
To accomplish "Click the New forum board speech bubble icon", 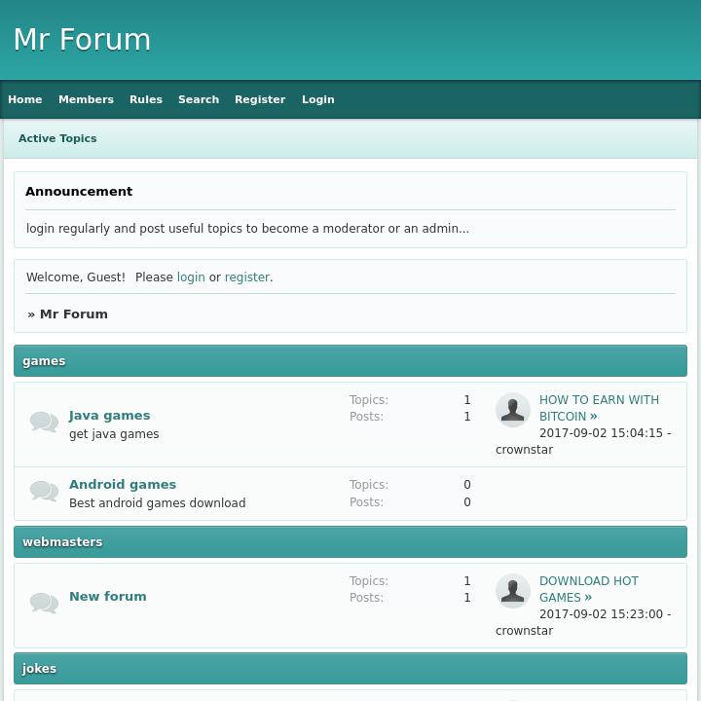I will [44, 603].
